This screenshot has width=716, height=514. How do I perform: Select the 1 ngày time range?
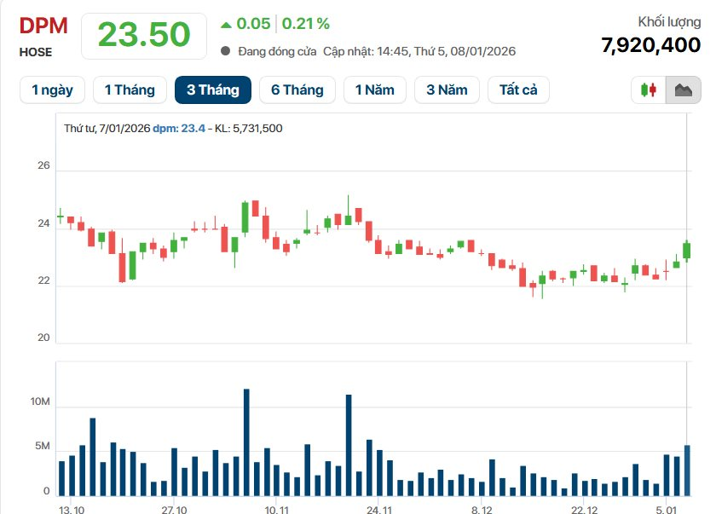pyautogui.click(x=52, y=90)
